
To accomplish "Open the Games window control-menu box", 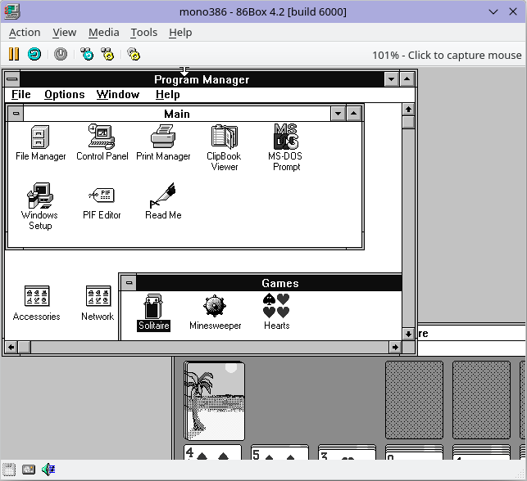I will click(129, 283).
